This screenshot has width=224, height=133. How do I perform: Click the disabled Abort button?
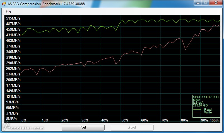[x=132, y=127]
